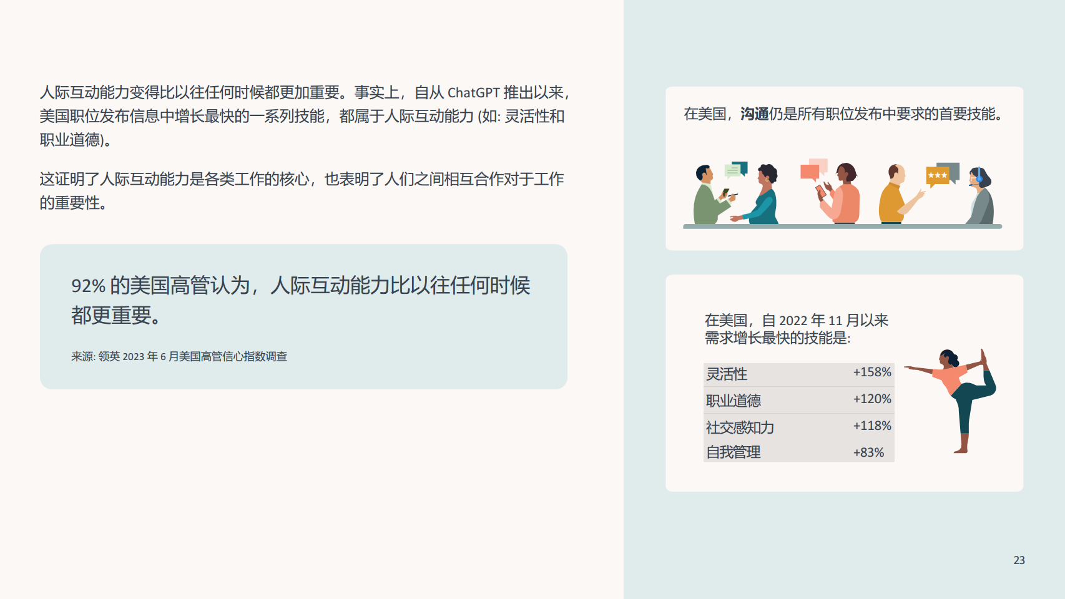Click the headset worn by the woman on the far right
The width and height of the screenshot is (1065, 599).
pos(979,180)
